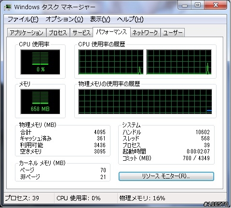The height and width of the screenshot is (208, 231).
Task: Switch to the アプリケーション tab
Action: [27, 33]
